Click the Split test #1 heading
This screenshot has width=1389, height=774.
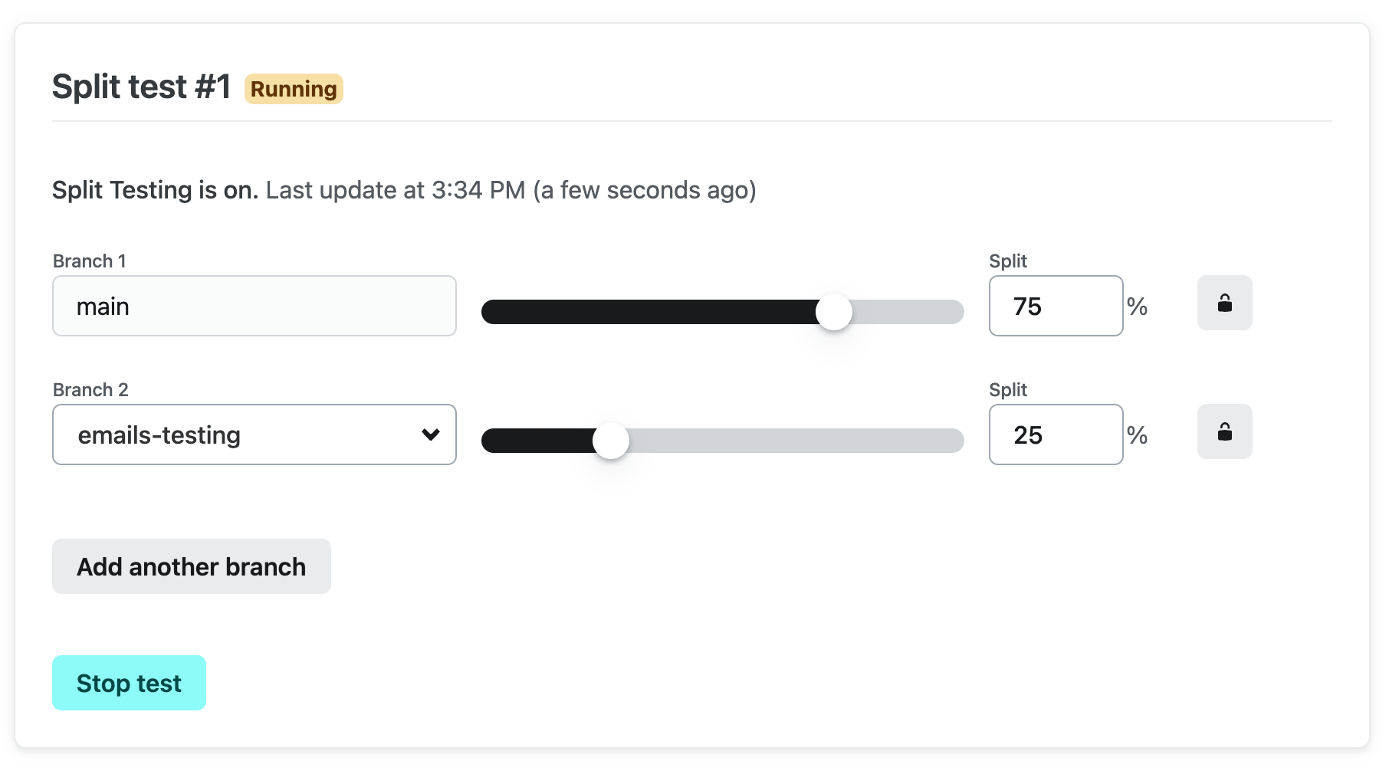[x=141, y=87]
